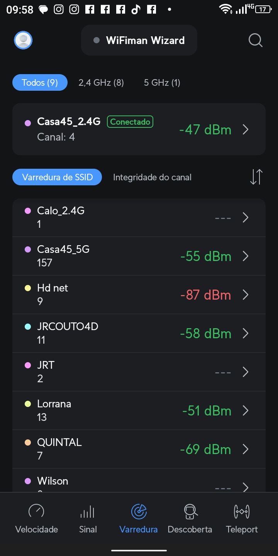Select the Todos (9) filter

[x=40, y=83]
